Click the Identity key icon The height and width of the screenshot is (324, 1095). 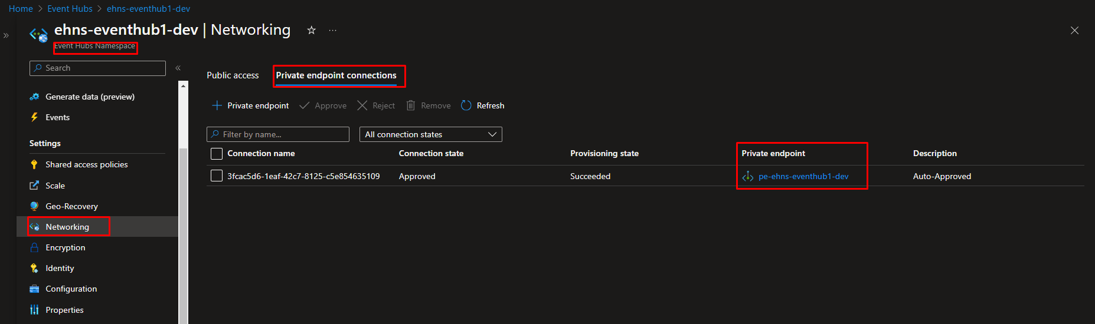click(x=34, y=268)
